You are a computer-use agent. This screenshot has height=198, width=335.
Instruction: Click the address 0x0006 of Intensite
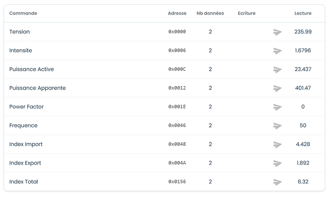tap(177, 50)
